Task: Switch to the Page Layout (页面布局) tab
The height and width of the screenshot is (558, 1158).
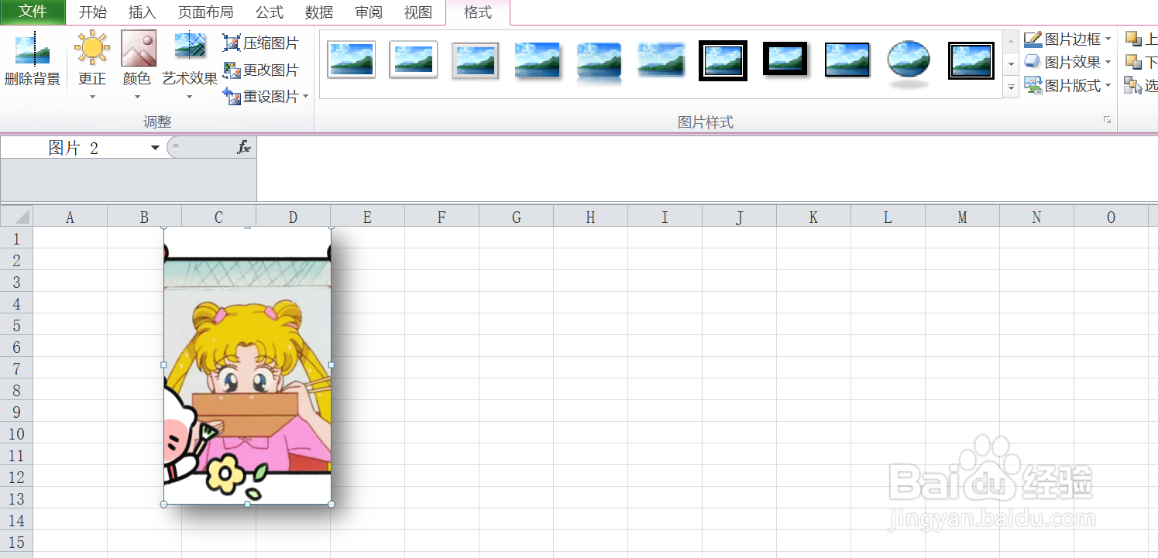Action: 205,12
